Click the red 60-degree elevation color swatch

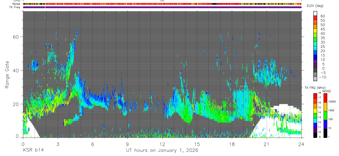[315, 17]
